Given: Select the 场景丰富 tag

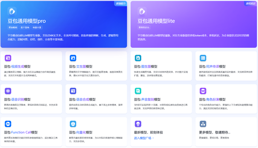Looking at the screenshot, I should pos(37,28).
